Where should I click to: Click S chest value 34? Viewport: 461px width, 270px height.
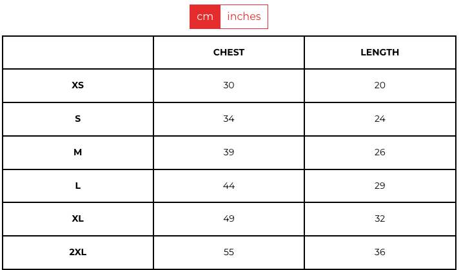(229, 119)
